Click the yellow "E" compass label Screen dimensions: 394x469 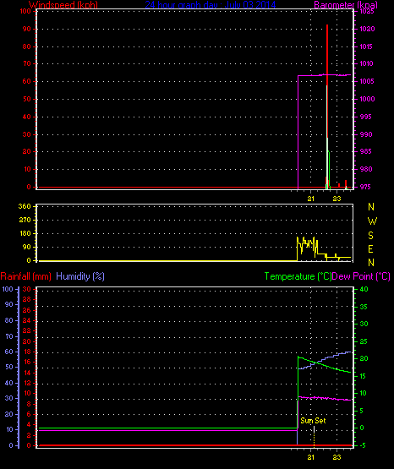pyautogui.click(x=370, y=248)
